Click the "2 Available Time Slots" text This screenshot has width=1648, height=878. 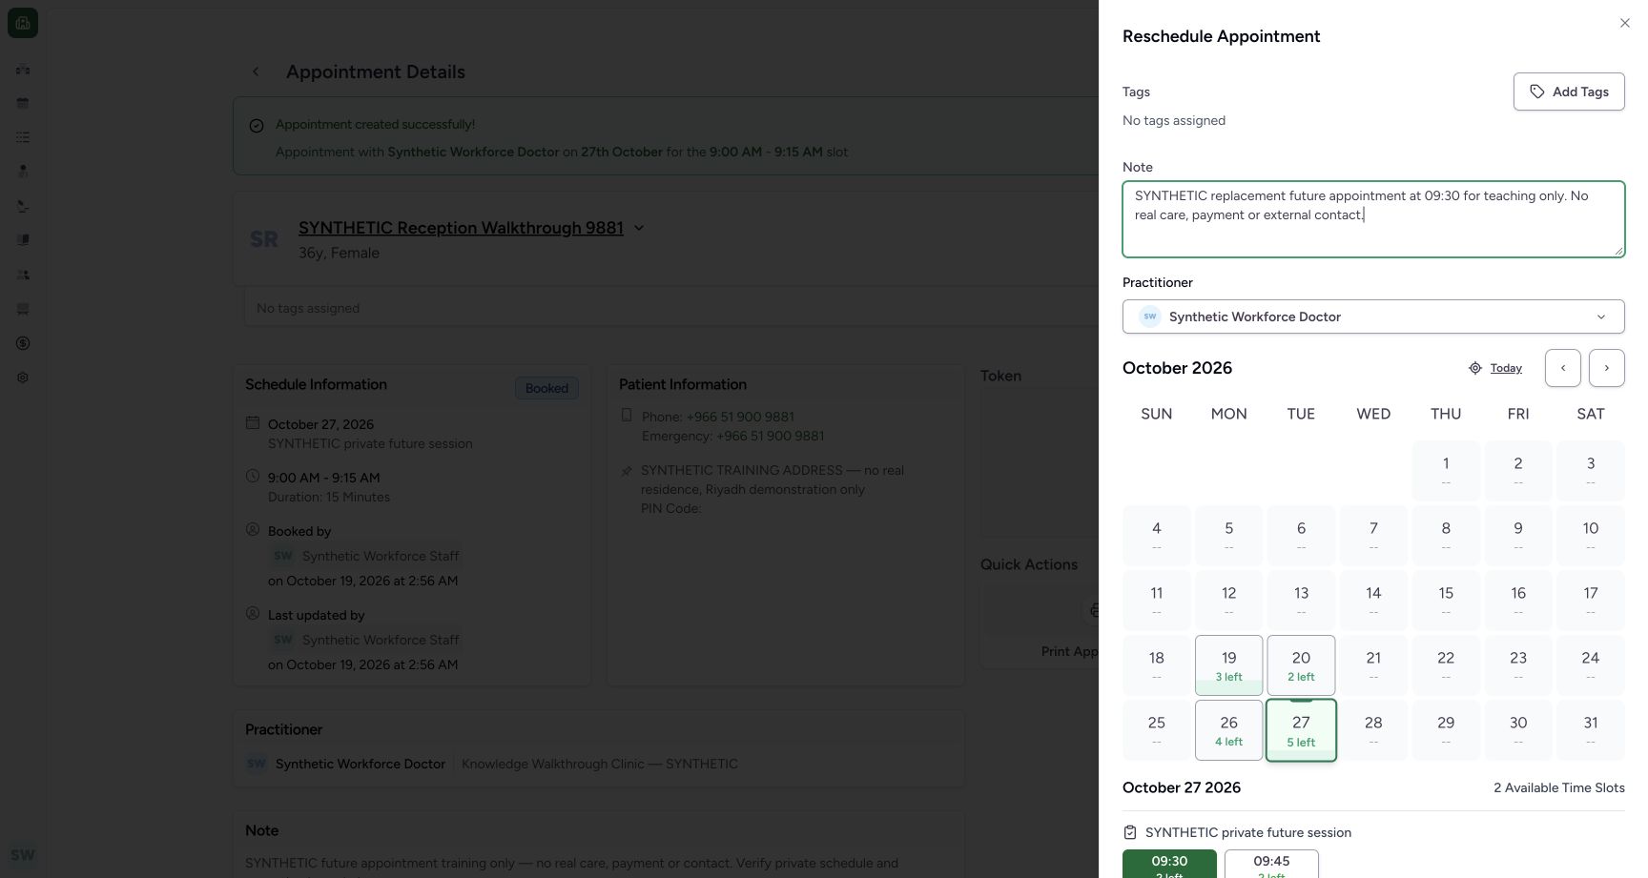[1559, 787]
